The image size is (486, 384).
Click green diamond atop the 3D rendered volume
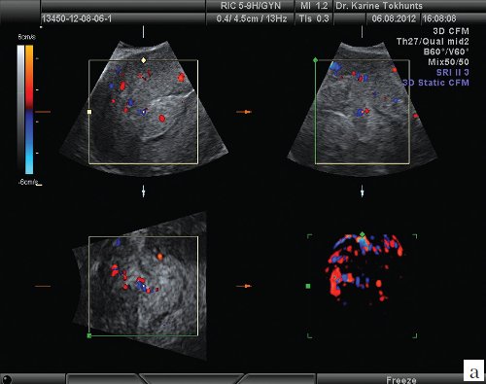click(363, 234)
